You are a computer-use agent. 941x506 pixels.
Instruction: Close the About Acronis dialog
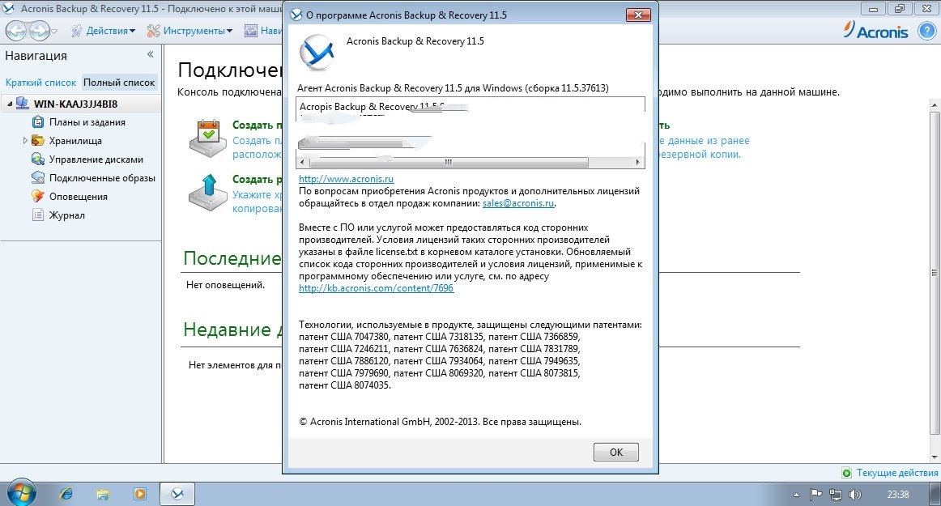(x=638, y=15)
